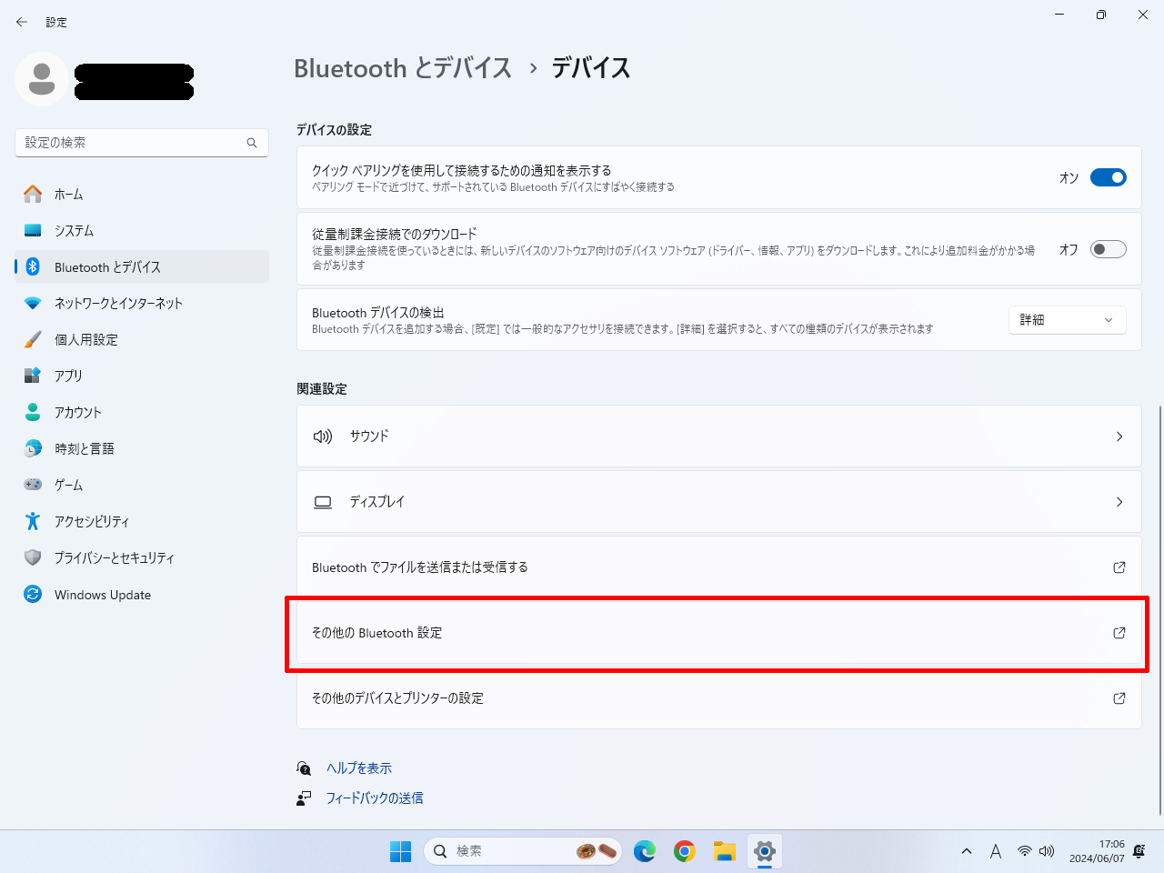1164x873 pixels.
Task: Click the personalization paintbrush icon
Action: coord(33,339)
